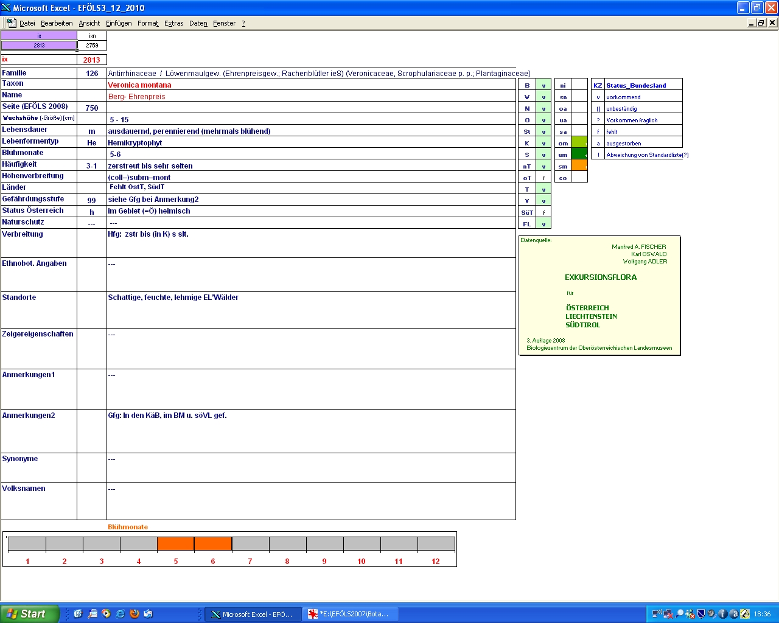Screen dimensions: 779x623
Task: Click the yellow tray icon beside the clock
Action: (745, 614)
